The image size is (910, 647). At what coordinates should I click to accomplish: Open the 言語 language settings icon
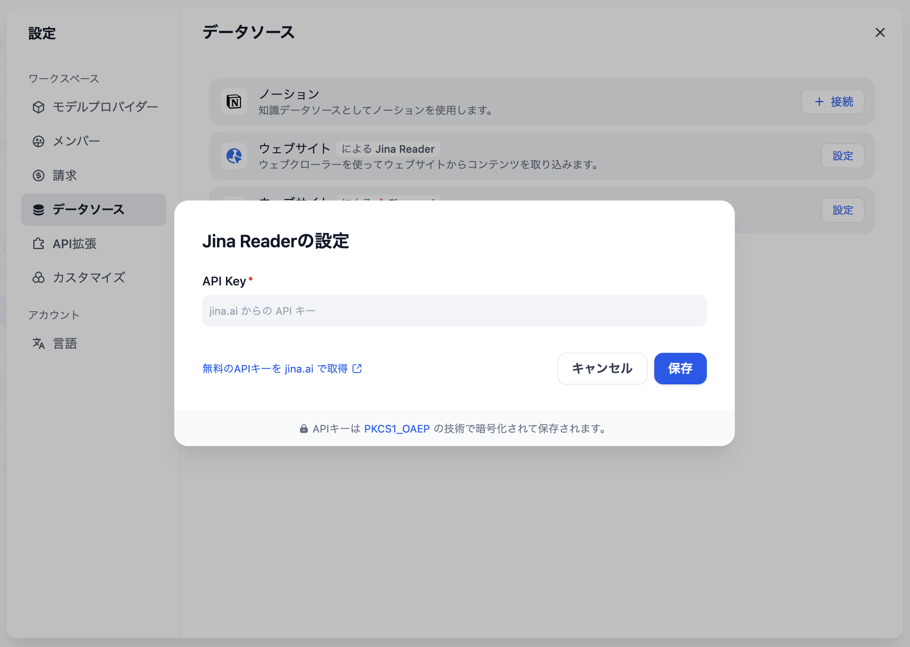point(39,343)
